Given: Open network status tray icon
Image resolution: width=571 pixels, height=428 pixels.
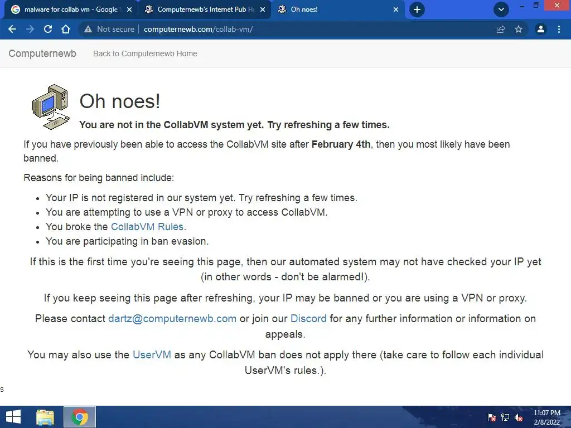Looking at the screenshot, I should click(x=505, y=417).
